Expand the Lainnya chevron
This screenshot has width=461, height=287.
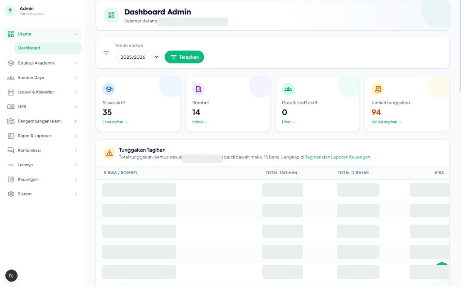coord(76,165)
